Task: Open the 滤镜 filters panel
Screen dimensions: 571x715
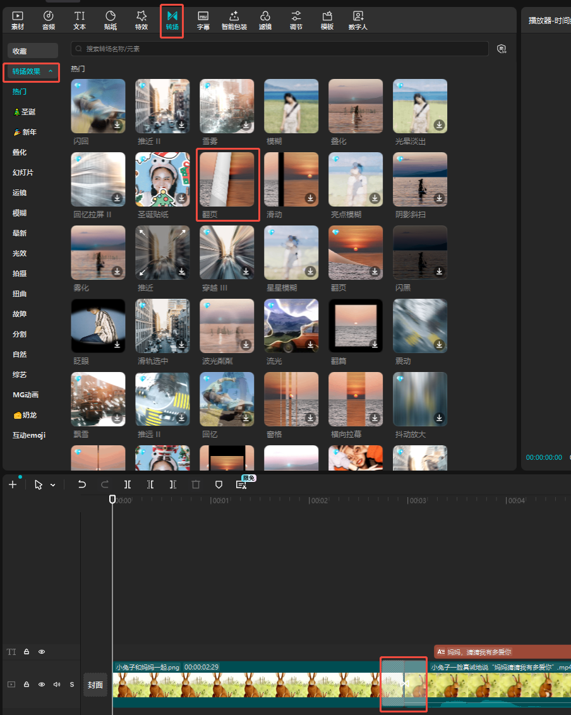Action: point(265,20)
